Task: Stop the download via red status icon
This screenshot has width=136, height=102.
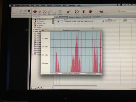Action: (x=103, y=21)
